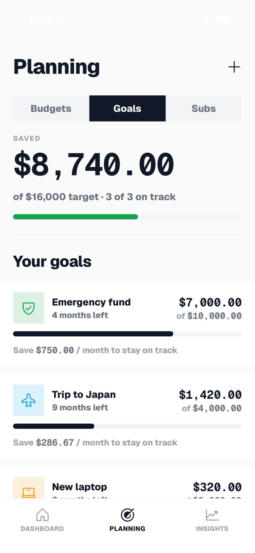Tap the plus icon to add goal
Viewport: 255px width, 553px height.
(x=234, y=67)
